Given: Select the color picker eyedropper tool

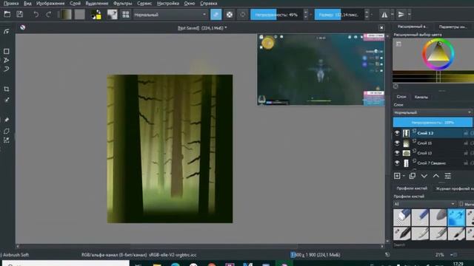Looking at the screenshot, I should tap(7, 100).
